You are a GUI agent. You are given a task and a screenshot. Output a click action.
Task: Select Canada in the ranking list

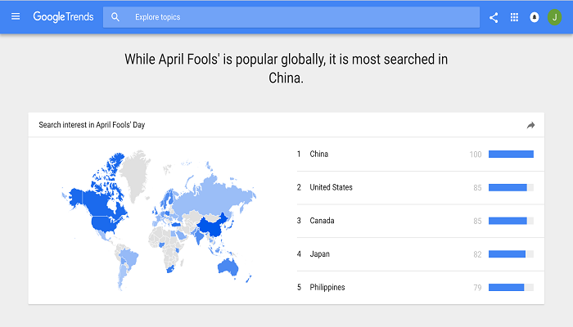[322, 221]
